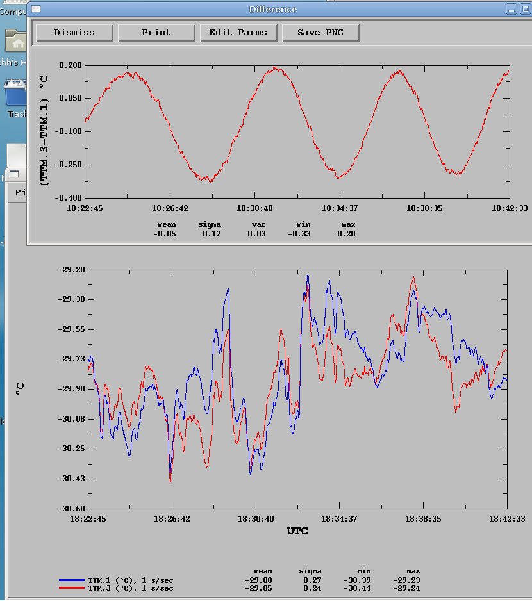Open the Difference window's title bar menu icon
The width and height of the screenshot is (532, 601).
[x=36, y=9]
